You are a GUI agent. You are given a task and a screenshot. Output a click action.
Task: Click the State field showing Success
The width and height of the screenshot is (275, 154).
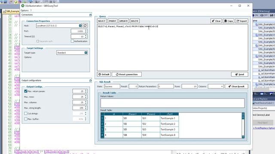point(112,86)
